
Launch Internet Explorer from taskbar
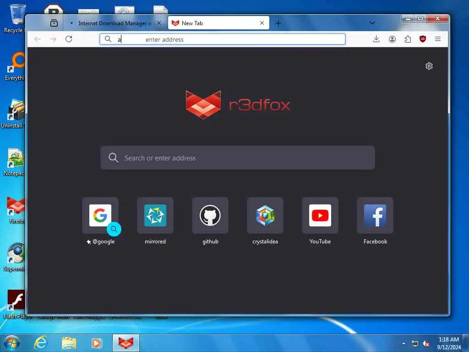click(41, 343)
